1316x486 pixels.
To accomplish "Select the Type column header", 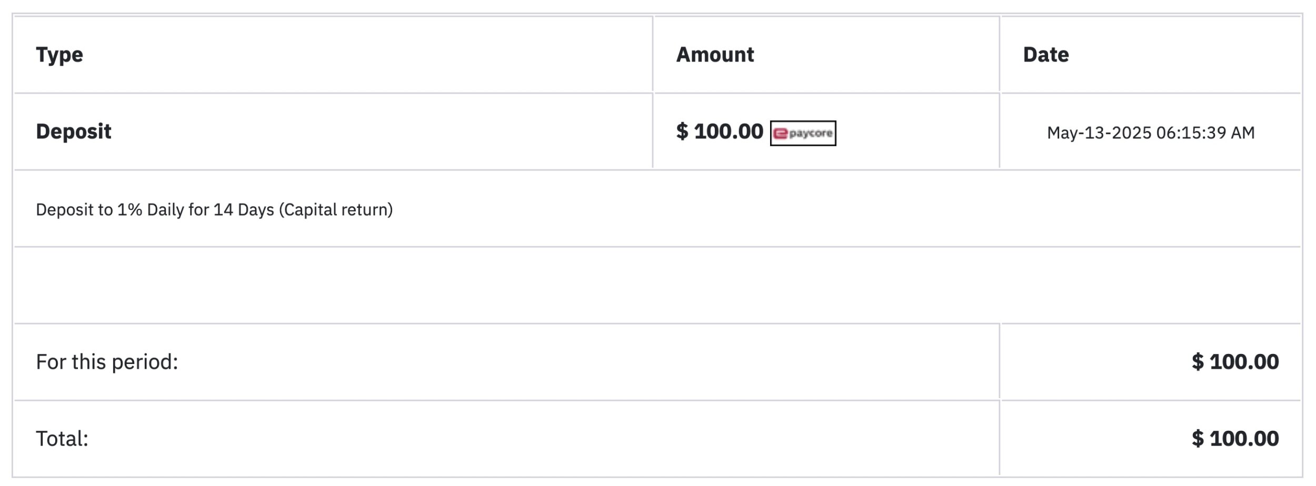I will point(59,55).
